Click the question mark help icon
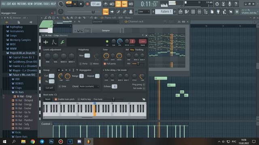Viewport: 259px width, 145px height. coord(236,4)
